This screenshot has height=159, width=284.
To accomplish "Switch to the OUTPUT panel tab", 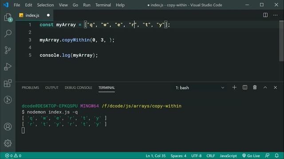I will [51, 87].
